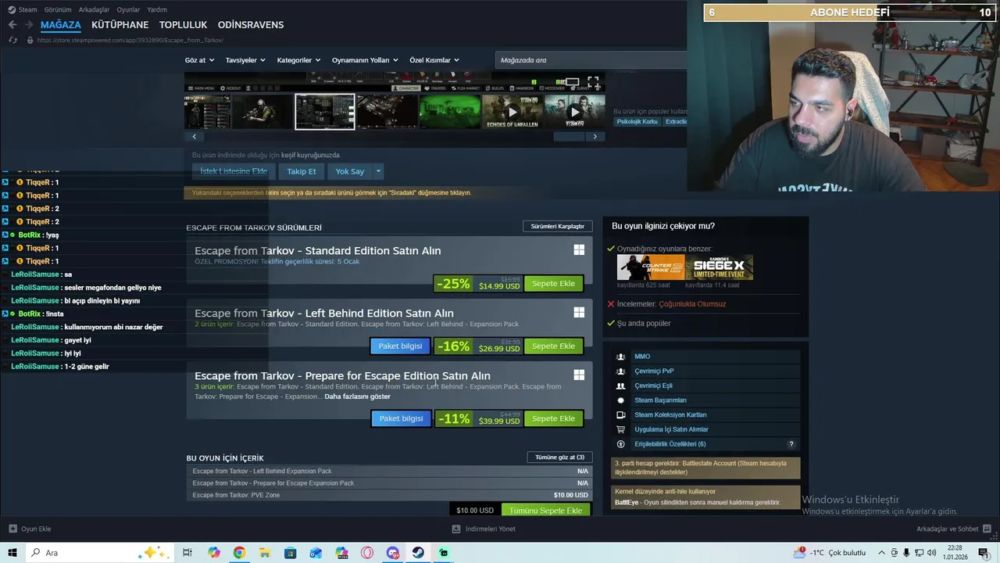Expand the Oynamanın Yolları dropdown
Screen dimensions: 1000x563
[365, 60]
